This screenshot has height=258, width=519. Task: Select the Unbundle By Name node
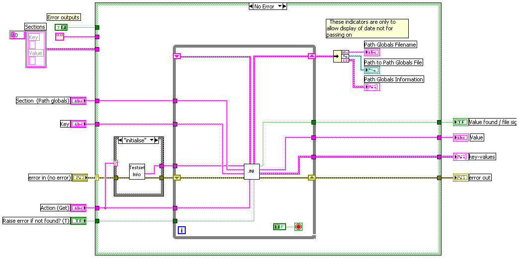tap(341, 56)
